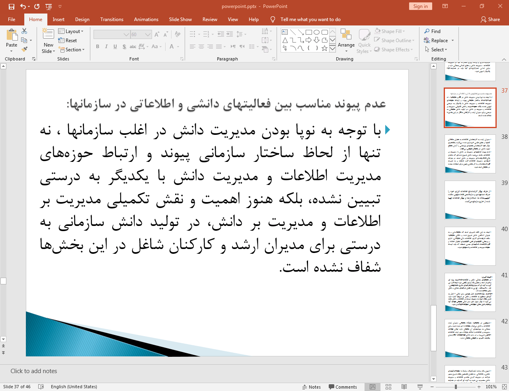Open the font size dropdown
Image resolution: width=509 pixels, height=391 pixels.
click(x=148, y=35)
